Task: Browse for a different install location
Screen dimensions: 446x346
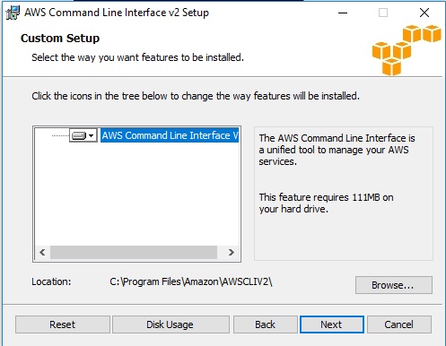Action: click(394, 285)
